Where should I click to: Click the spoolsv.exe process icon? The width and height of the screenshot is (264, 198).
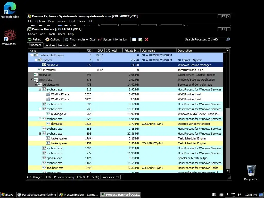pyautogui.click(x=44, y=158)
